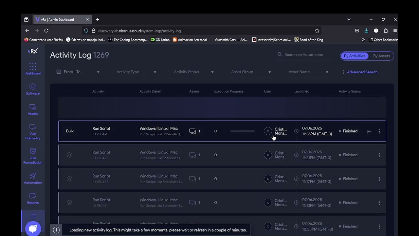Viewport: 419px width, 236px height.
Task: Click the layers icon on row 750422
Action: (x=69, y=179)
